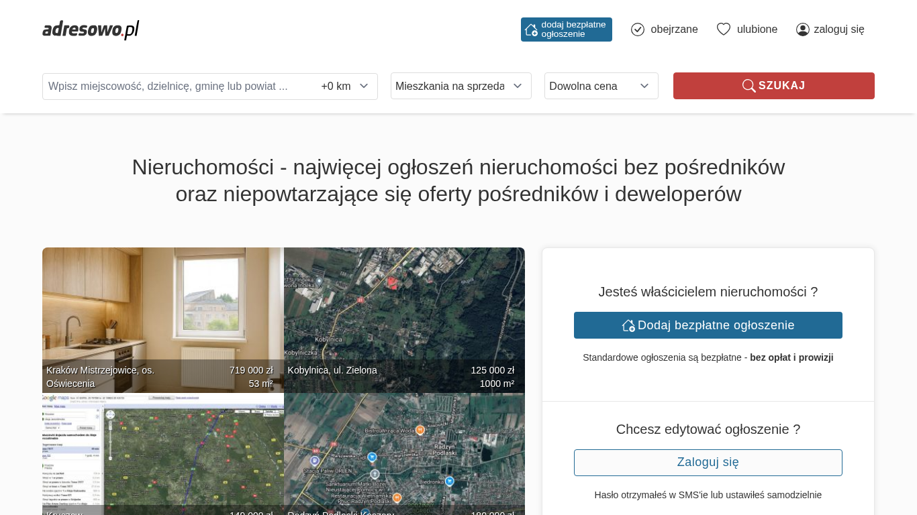Click the magnifier icon in search button

(x=749, y=86)
